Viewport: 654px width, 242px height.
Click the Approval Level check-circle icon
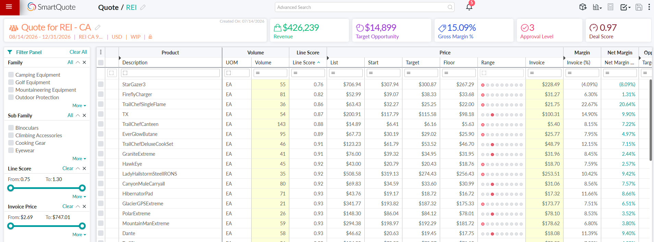click(x=525, y=28)
